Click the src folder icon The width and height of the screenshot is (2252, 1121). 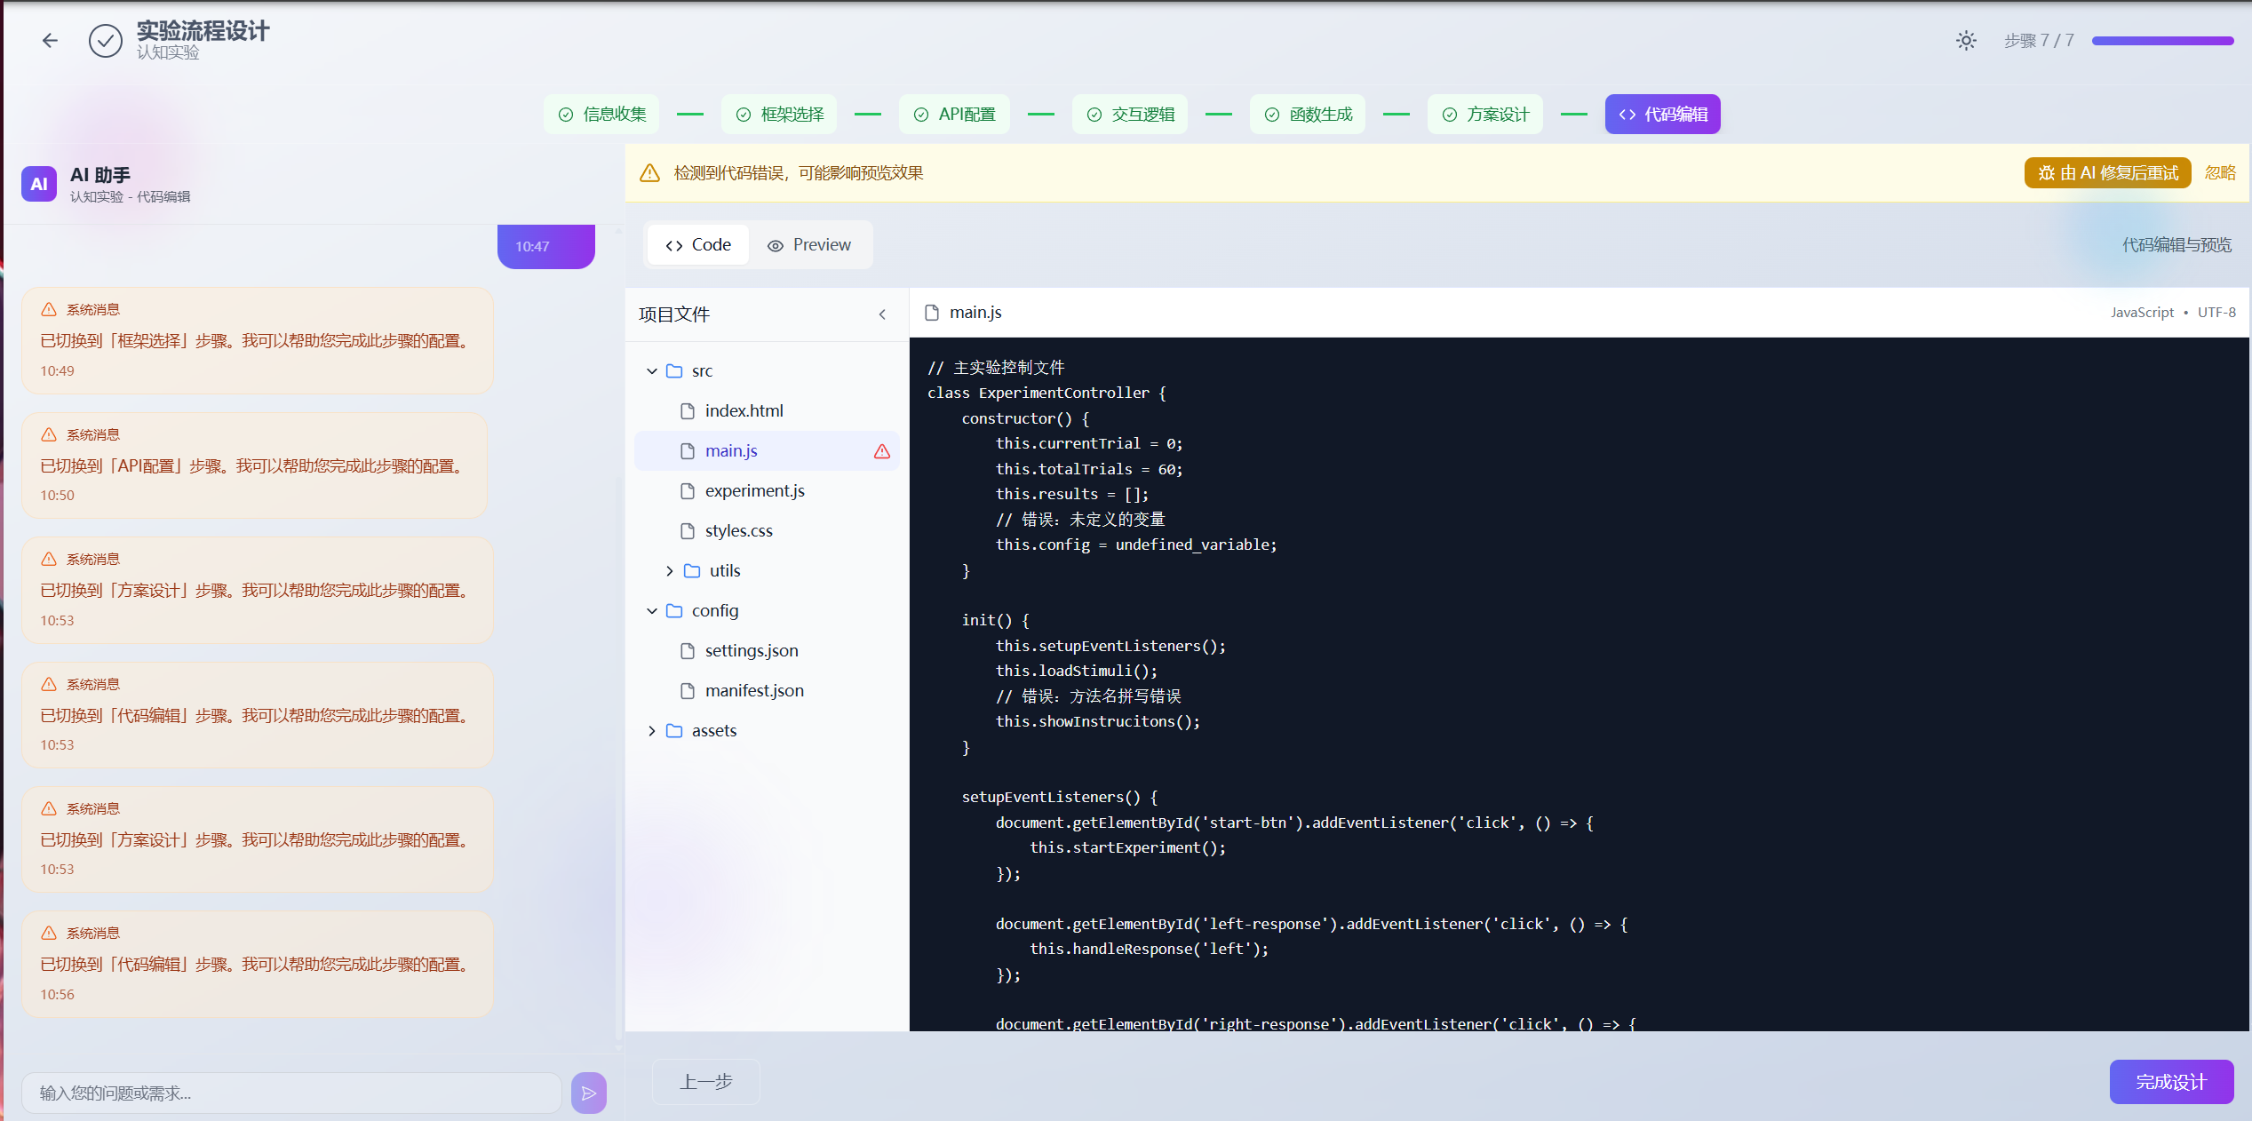674,370
